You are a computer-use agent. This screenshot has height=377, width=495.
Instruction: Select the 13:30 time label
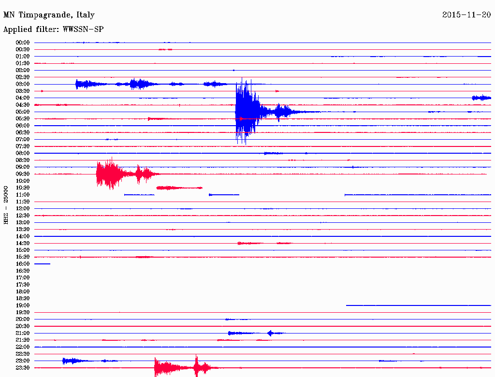(23, 230)
